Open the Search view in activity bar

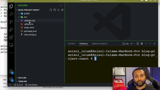[x=11, y=14]
